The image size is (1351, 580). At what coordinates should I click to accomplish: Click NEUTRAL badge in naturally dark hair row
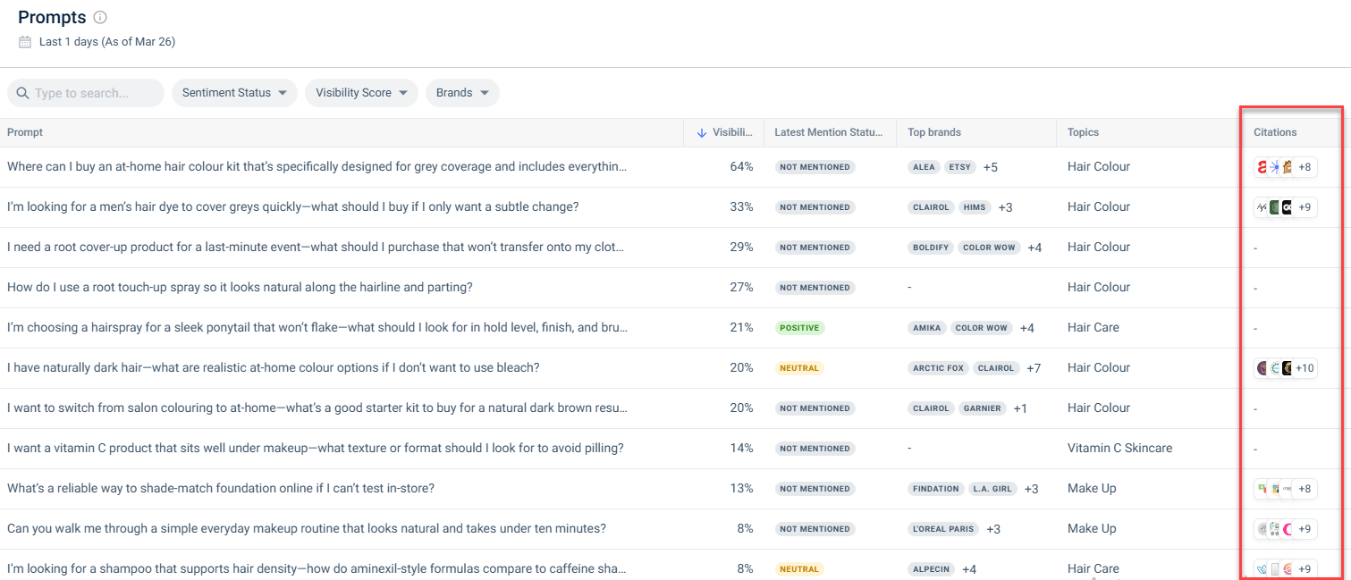point(799,368)
